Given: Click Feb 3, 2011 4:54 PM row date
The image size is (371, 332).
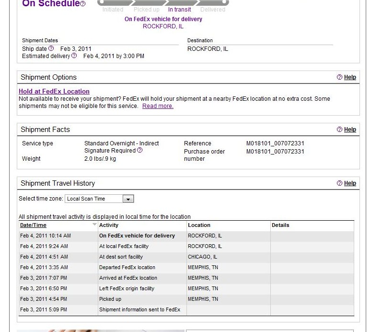Looking at the screenshot, I should pyautogui.click(x=44, y=299).
